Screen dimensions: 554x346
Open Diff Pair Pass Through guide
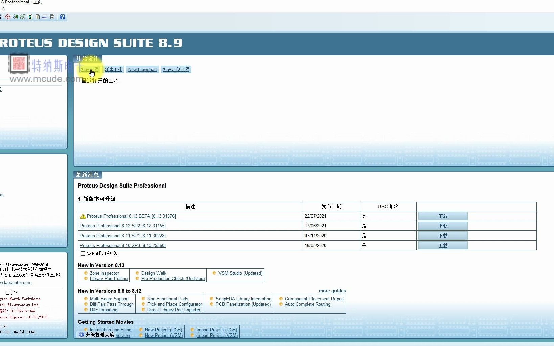(112, 304)
